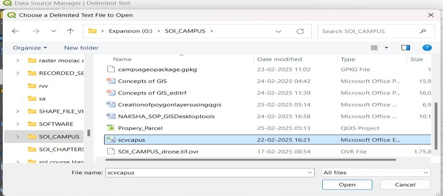Image resolution: width=443 pixels, height=196 pixels.
Task: Expand the SOI_CAMPUS folder in tree
Action: click(18, 137)
